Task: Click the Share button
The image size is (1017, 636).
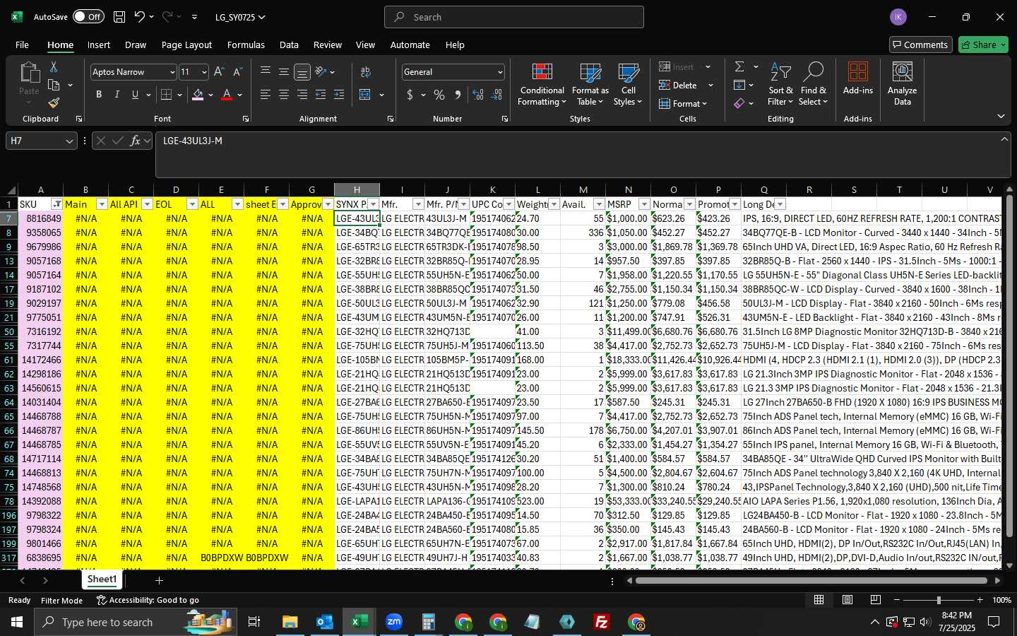Action: 983,45
